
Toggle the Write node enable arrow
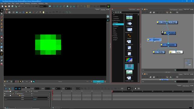(x=156, y=52)
